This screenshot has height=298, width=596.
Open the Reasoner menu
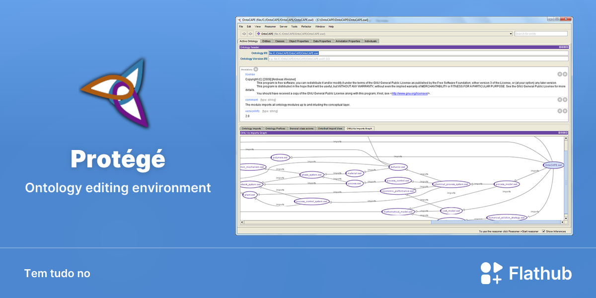coord(270,26)
